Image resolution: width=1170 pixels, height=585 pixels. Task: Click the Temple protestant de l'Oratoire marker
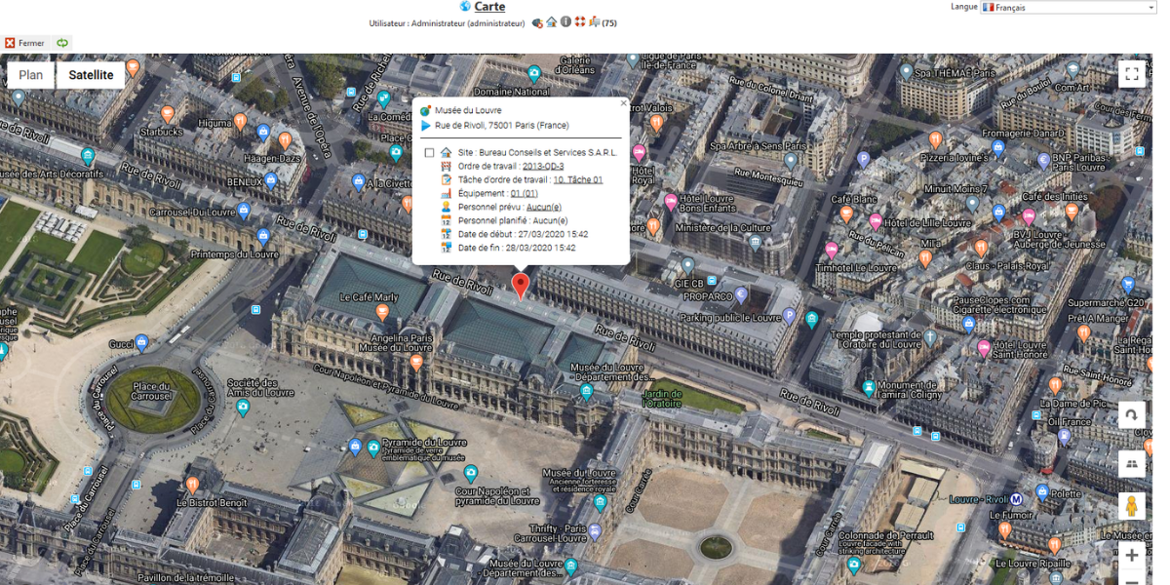pyautogui.click(x=930, y=337)
